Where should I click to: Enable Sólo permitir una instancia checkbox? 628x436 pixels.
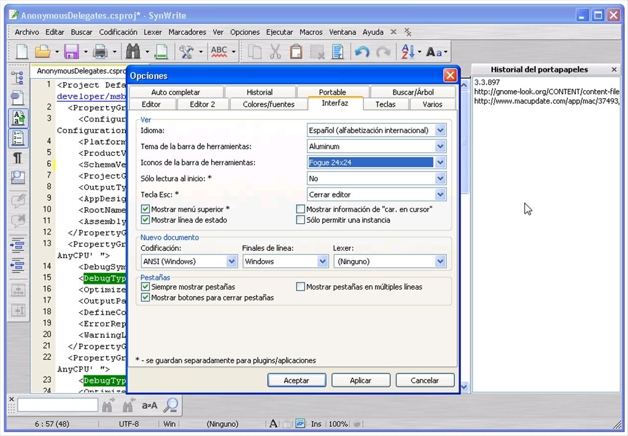(300, 220)
